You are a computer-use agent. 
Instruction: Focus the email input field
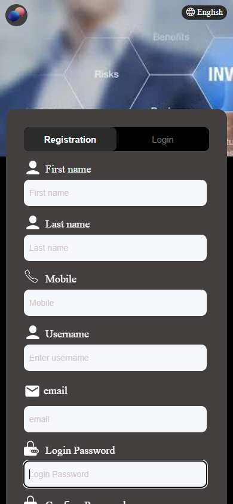(115, 419)
